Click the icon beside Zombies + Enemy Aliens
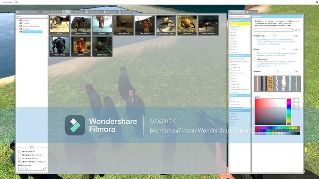 pyautogui.click(x=21, y=32)
